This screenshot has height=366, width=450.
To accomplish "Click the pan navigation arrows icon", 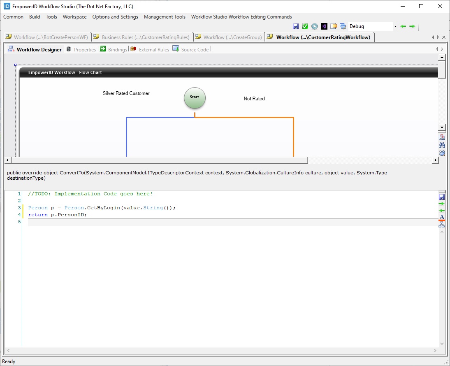I will 442,153.
